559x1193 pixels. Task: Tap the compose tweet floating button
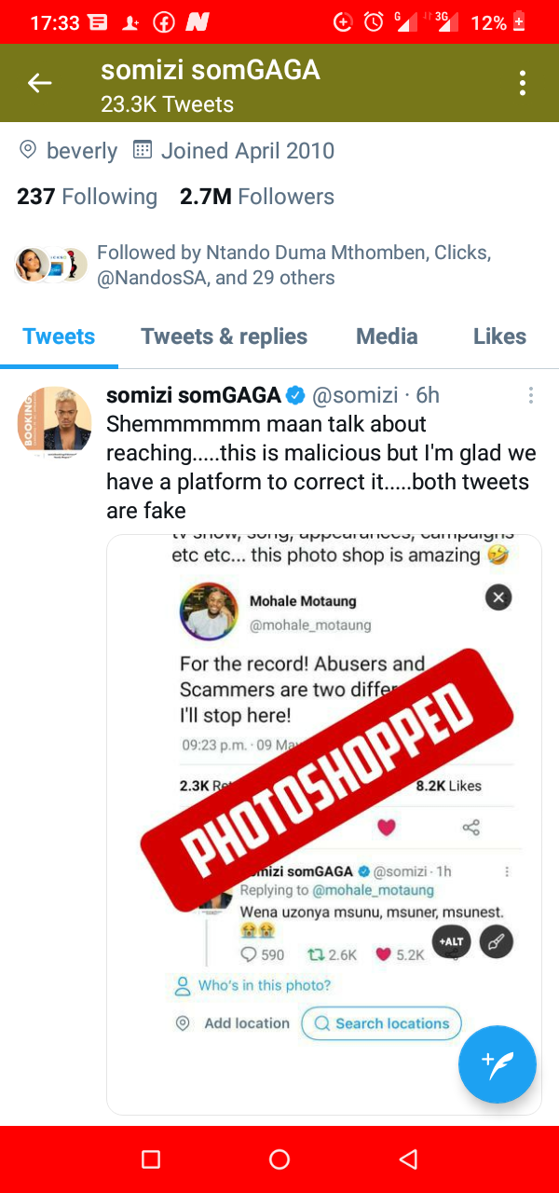coord(498,1064)
